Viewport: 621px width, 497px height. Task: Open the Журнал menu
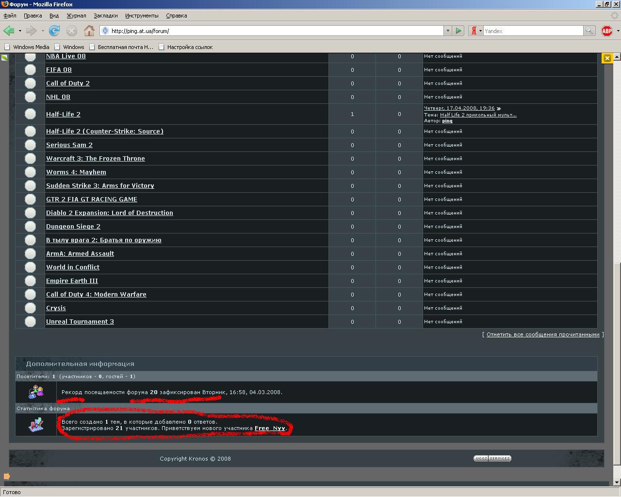tap(76, 16)
